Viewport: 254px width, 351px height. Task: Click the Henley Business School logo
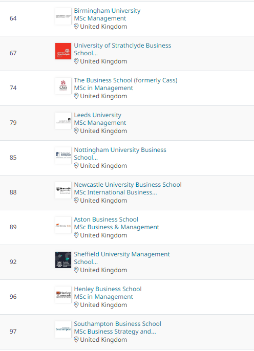tap(63, 295)
